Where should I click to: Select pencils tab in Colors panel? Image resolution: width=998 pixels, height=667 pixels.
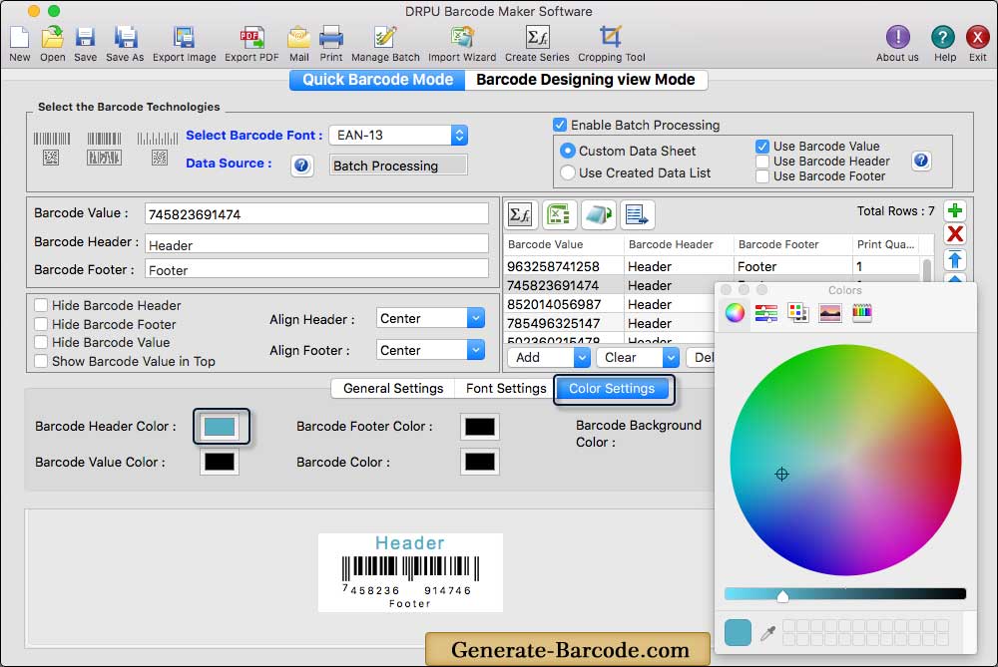pos(862,313)
